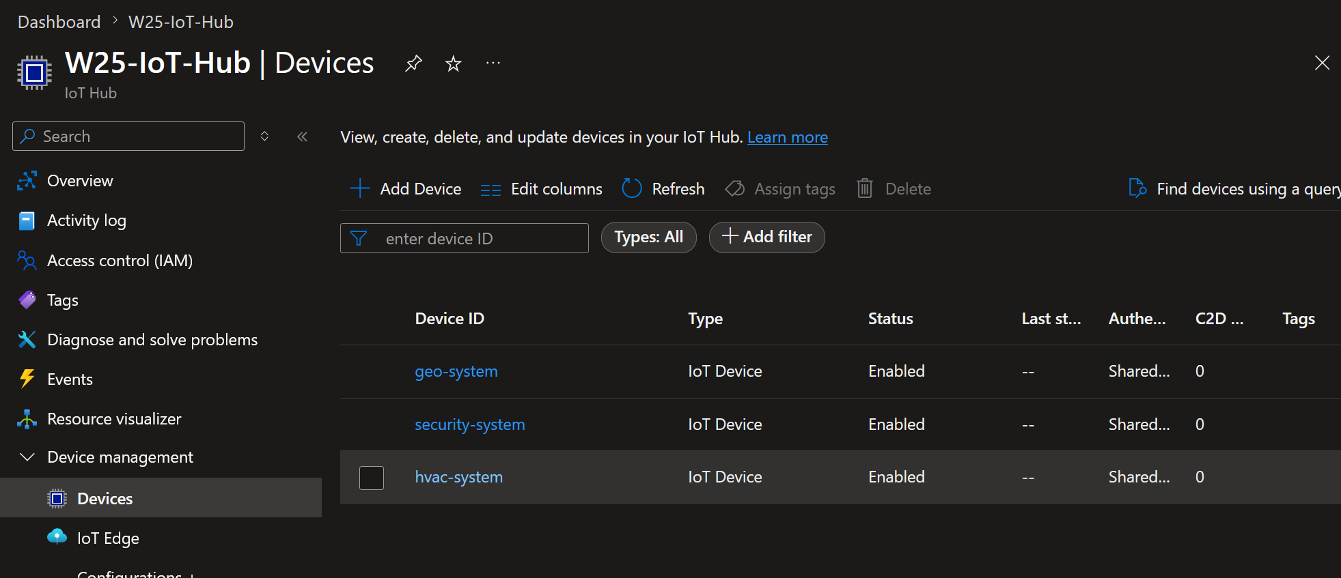
Task: Go to W25-IoT-Hub breadcrumb
Action: (181, 22)
